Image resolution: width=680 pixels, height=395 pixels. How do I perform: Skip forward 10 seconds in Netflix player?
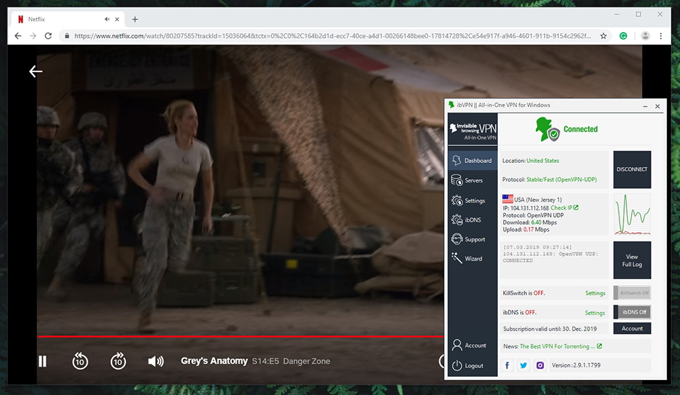tap(118, 361)
